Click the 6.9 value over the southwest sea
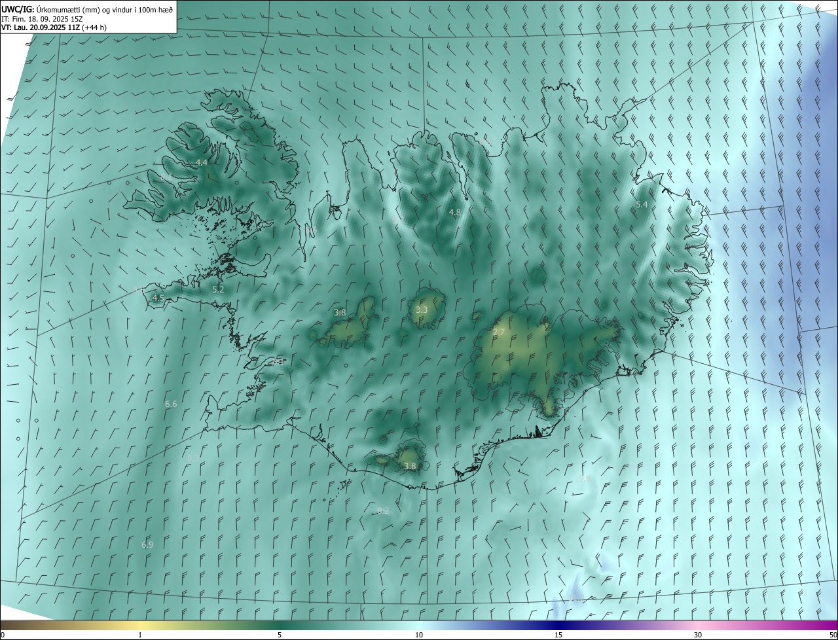Screen dimensions: 838x640 pos(147,545)
